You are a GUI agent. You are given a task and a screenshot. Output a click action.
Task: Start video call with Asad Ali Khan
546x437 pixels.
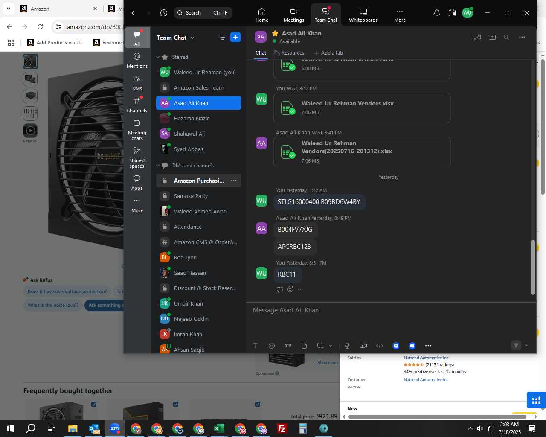[x=477, y=37]
